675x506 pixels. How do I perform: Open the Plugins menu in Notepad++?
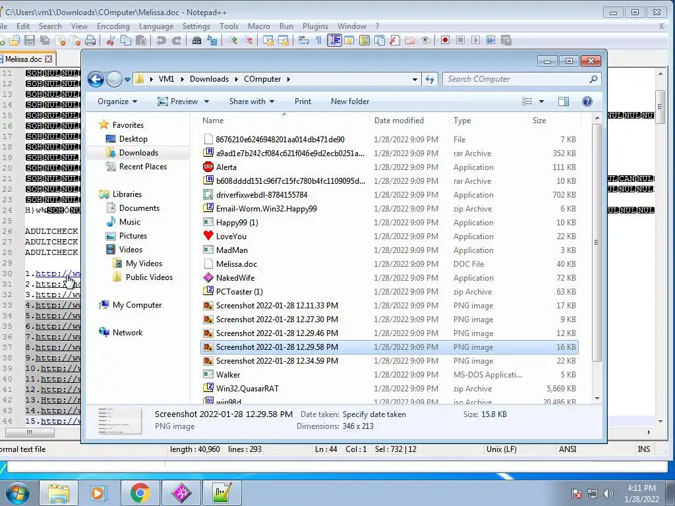315,26
